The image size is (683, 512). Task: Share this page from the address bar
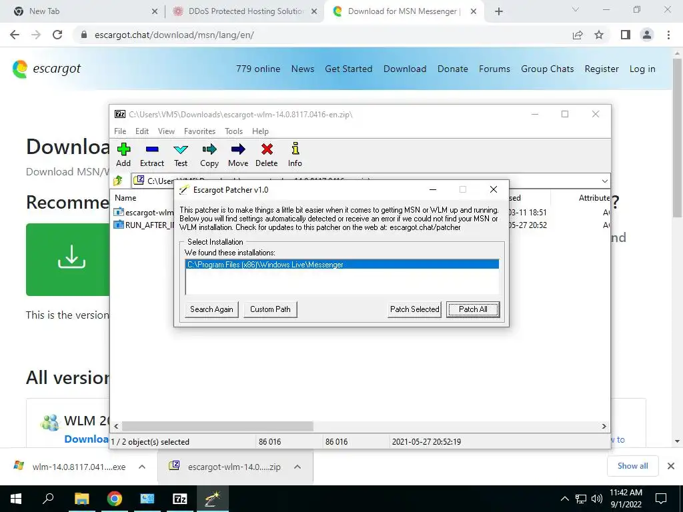click(x=578, y=35)
